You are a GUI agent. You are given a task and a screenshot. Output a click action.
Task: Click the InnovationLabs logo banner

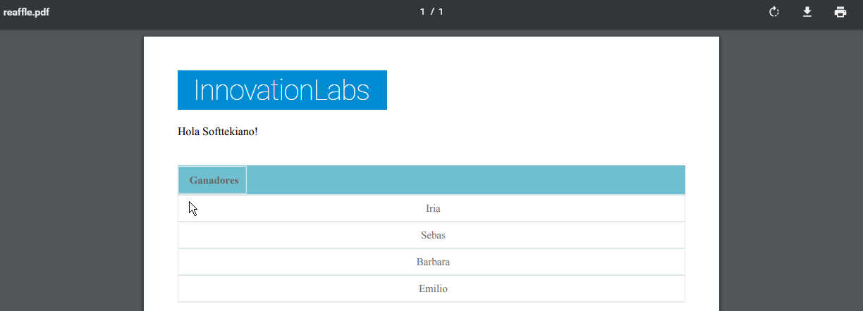pos(282,90)
